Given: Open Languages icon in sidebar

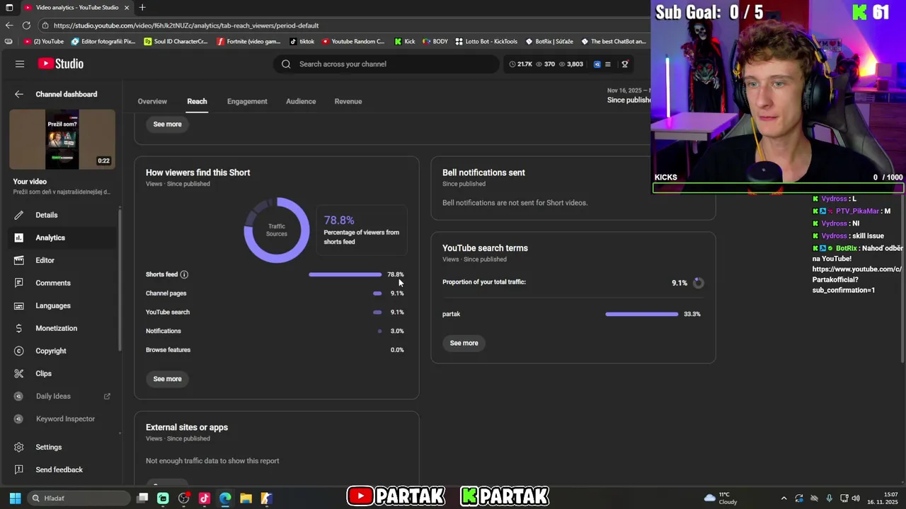Looking at the screenshot, I should point(19,305).
